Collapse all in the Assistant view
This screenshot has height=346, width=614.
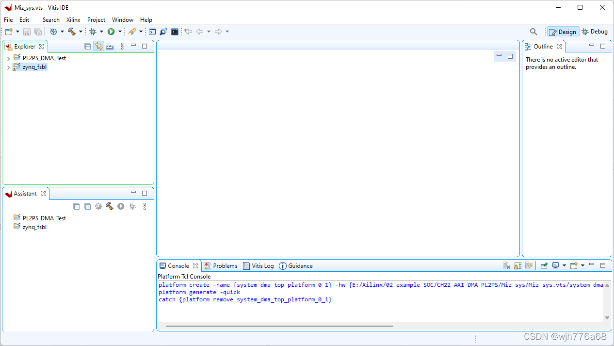tap(76, 206)
